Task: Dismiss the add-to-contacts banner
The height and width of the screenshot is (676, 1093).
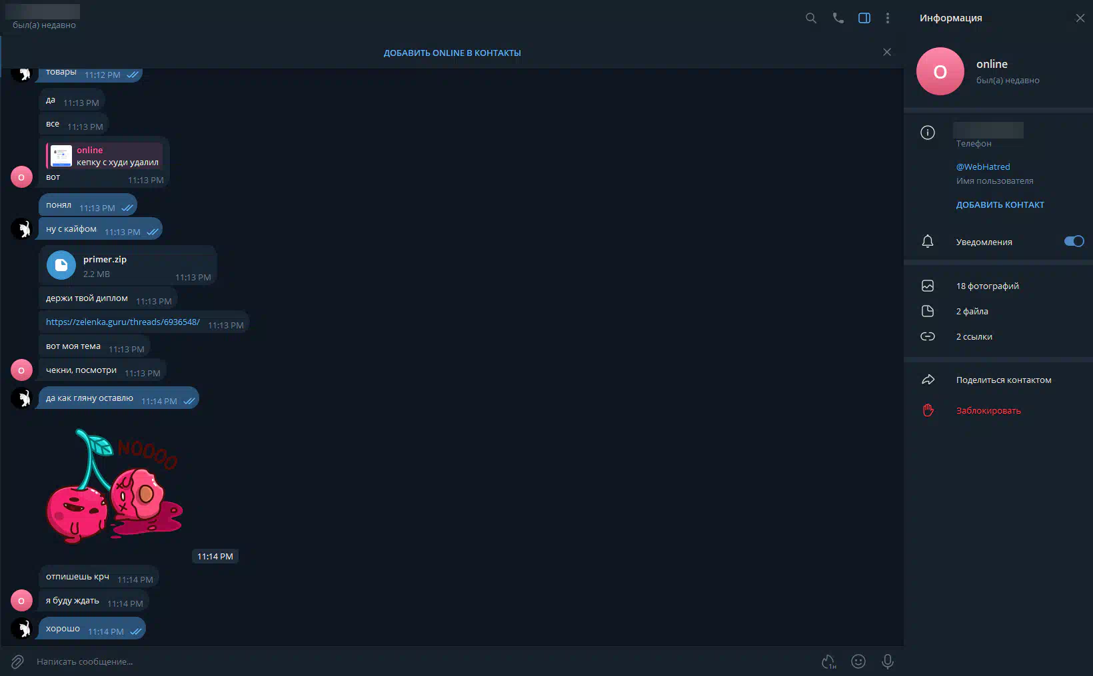Action: coord(887,52)
